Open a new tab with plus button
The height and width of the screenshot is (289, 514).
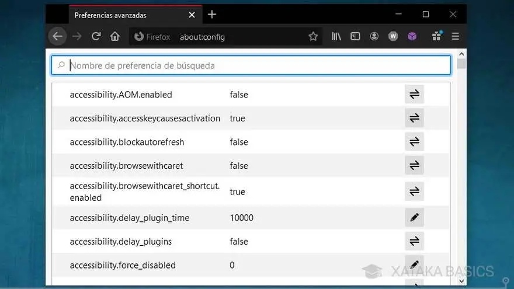[x=212, y=15]
